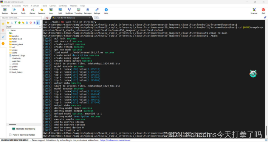
Task: Open a new tab with plus button
Action: click(96, 18)
